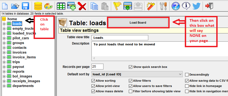Expand the empty_trucks table node
Viewport: 228px width, 96px height.
coord(4,29)
